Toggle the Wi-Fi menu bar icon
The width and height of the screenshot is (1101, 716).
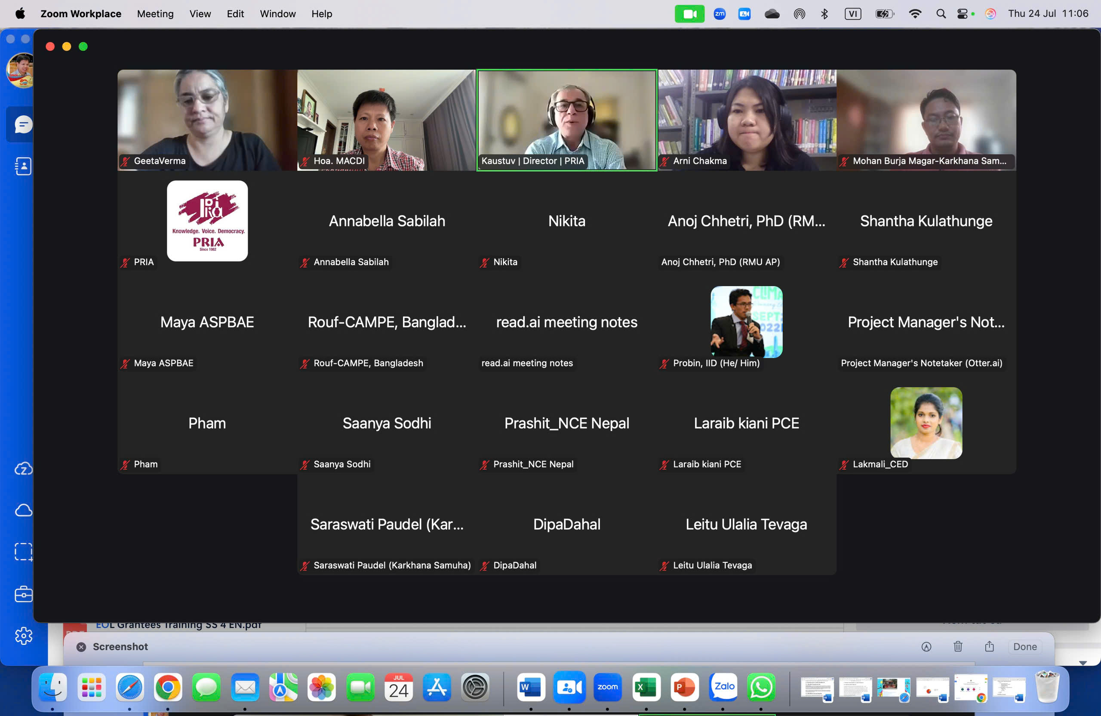coord(915,14)
